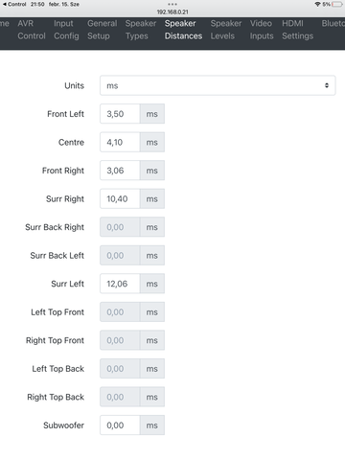Select the Front Right distance field
The height and width of the screenshot is (460, 345).
pos(120,171)
